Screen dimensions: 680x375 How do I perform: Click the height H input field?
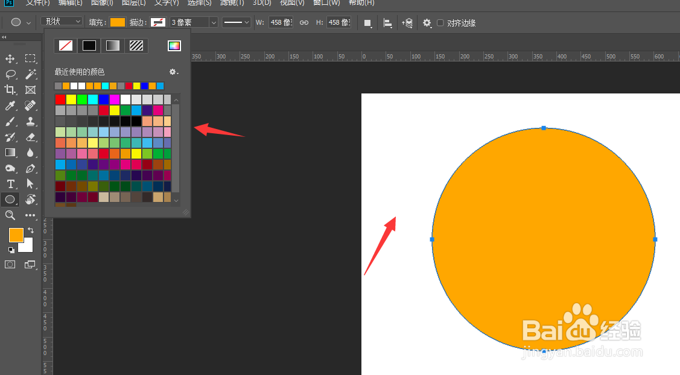(338, 22)
